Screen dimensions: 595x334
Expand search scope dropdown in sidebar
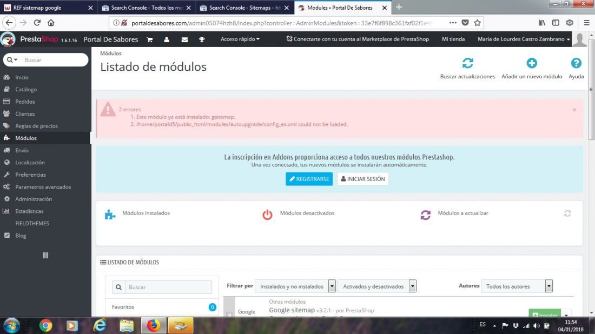(x=12, y=59)
